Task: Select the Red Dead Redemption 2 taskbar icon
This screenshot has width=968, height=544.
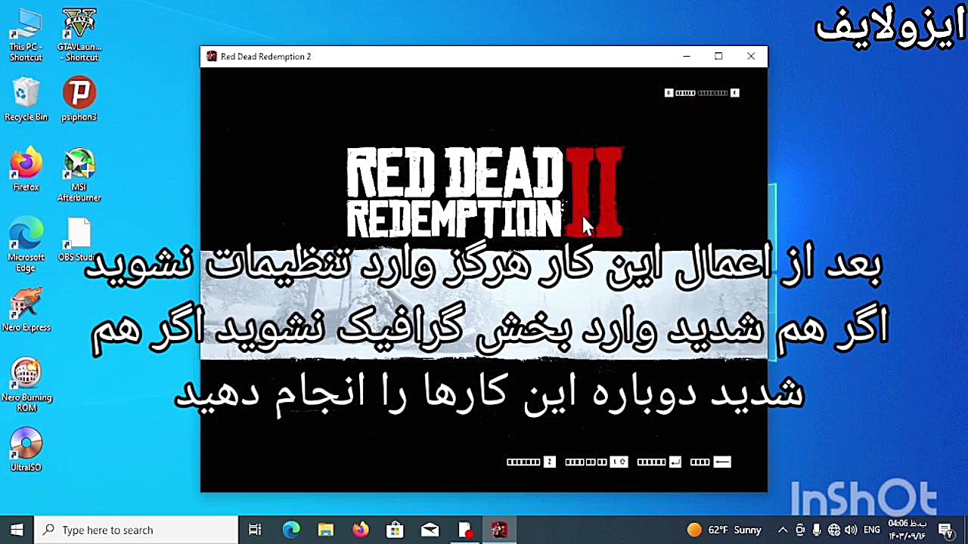Action: 499,530
